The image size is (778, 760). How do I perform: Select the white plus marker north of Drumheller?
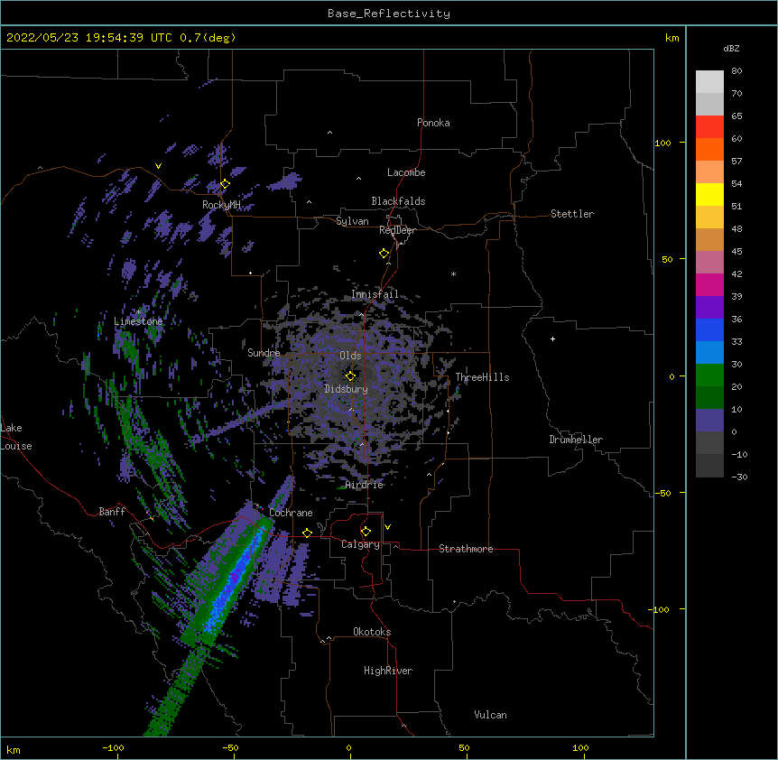click(552, 338)
